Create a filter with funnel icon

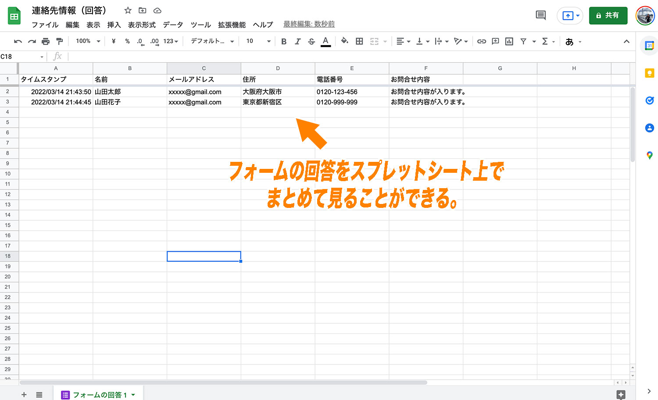pos(523,41)
